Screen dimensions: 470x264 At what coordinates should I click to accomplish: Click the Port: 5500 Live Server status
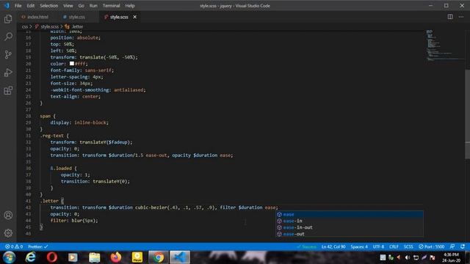click(x=431, y=246)
